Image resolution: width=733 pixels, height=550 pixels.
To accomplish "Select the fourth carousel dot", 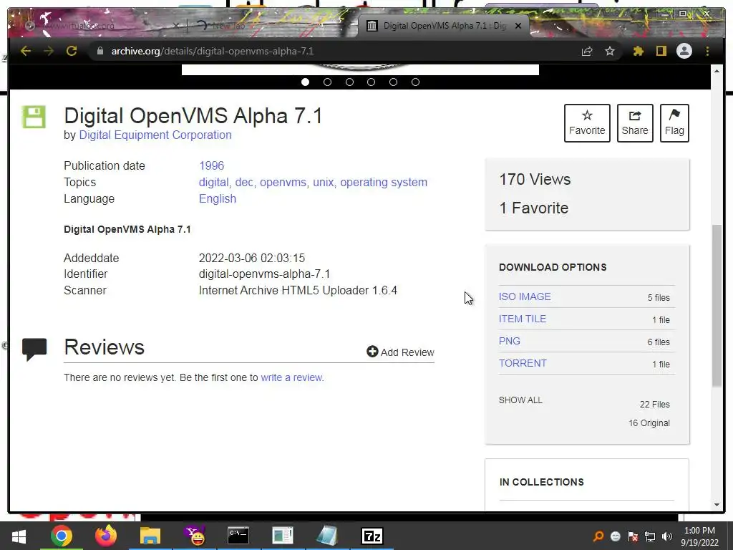I will 372,82.
